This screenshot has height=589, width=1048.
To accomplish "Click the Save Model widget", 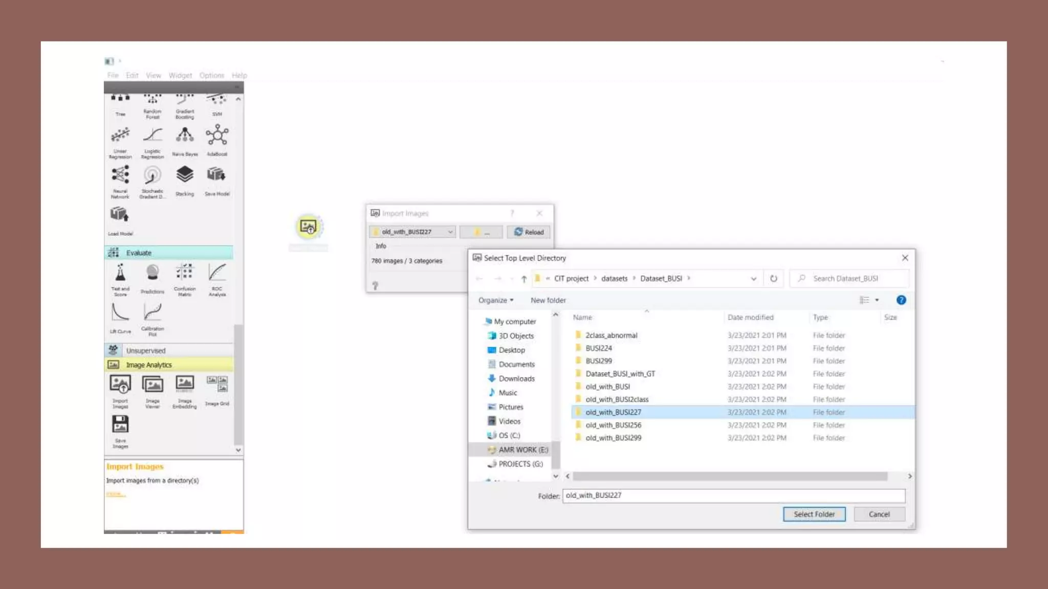I will (217, 180).
